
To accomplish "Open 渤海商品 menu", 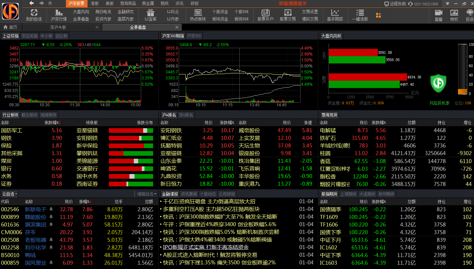I will coord(128,3).
